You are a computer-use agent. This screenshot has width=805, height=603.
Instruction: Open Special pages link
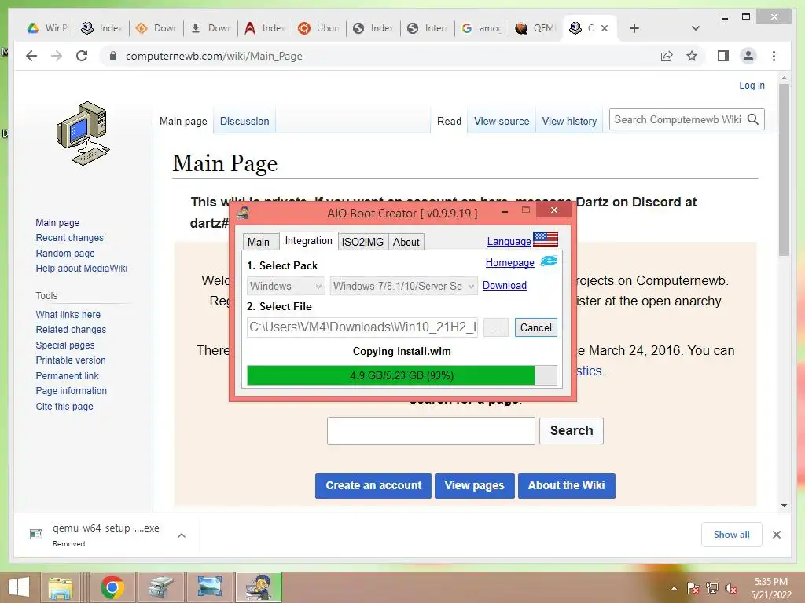click(65, 345)
